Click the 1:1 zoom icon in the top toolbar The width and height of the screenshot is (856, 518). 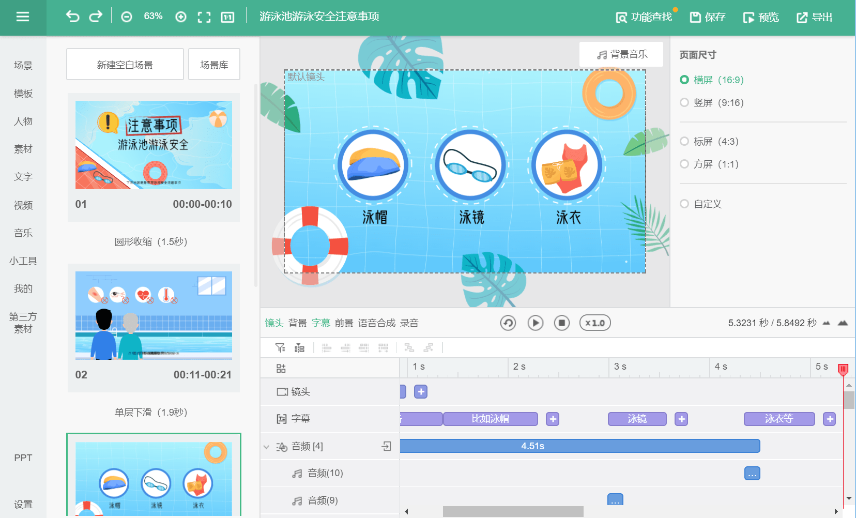click(226, 17)
